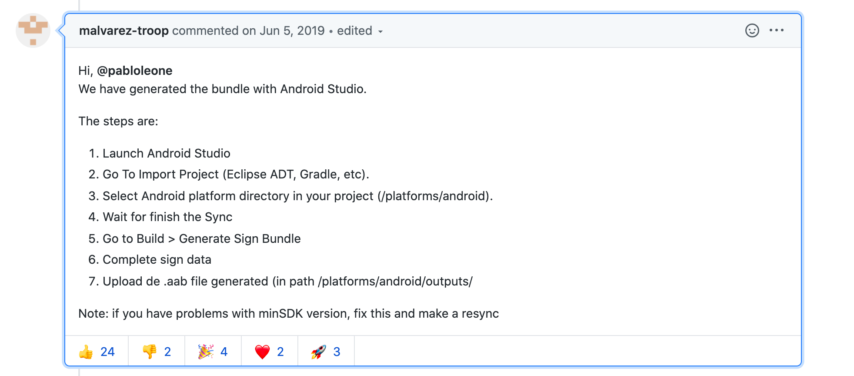React with the red heart emoji
This screenshot has width=854, height=376.
[x=270, y=352]
